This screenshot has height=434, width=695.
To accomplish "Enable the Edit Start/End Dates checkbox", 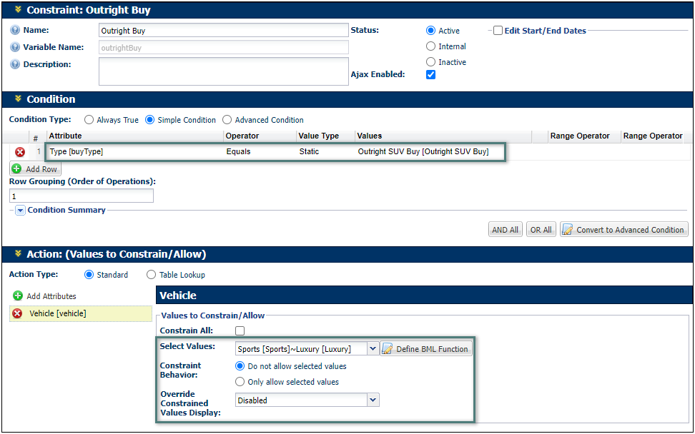I will 498,31.
